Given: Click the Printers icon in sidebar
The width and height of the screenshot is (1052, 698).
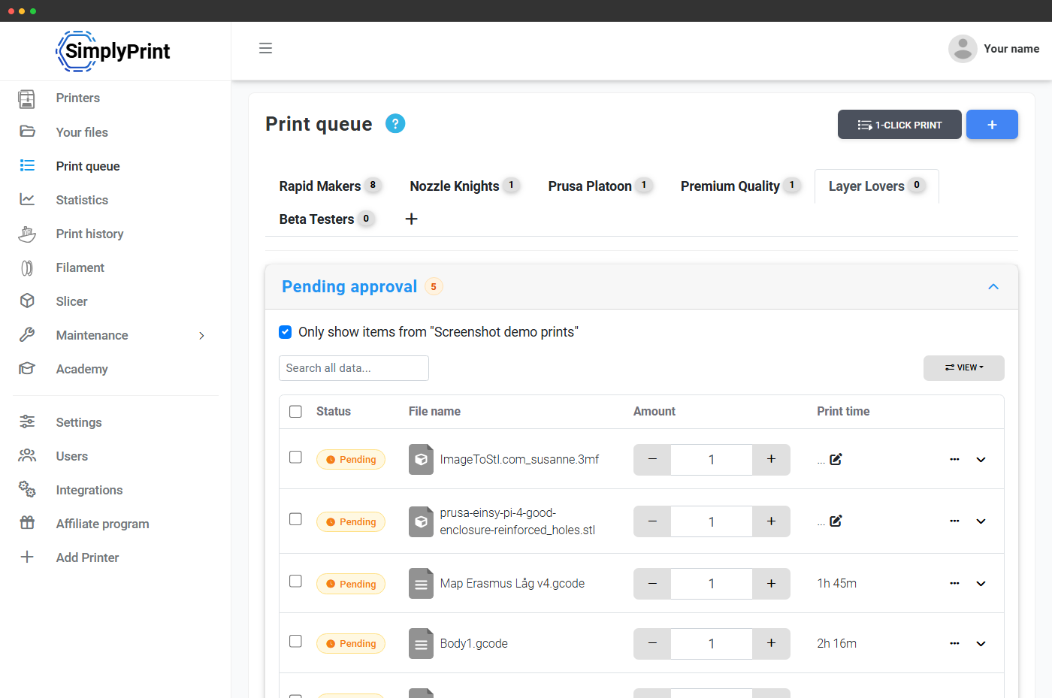Looking at the screenshot, I should (x=27, y=98).
